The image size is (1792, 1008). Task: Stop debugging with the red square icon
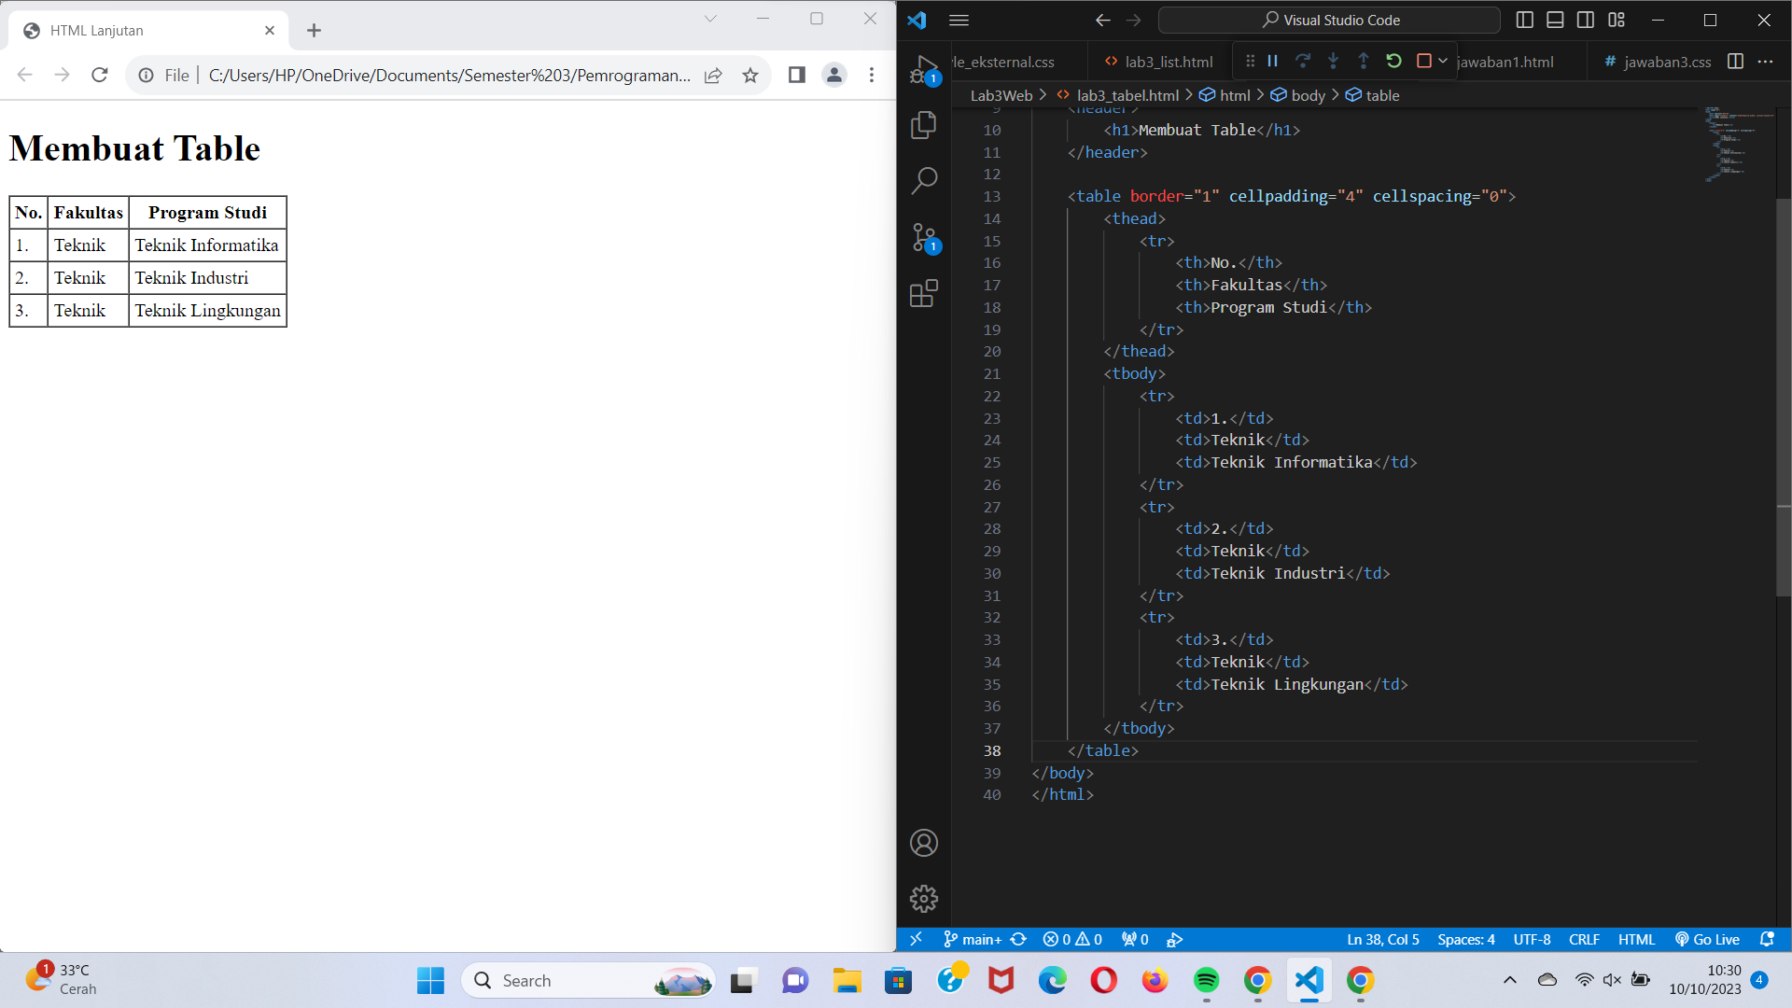[x=1423, y=60]
